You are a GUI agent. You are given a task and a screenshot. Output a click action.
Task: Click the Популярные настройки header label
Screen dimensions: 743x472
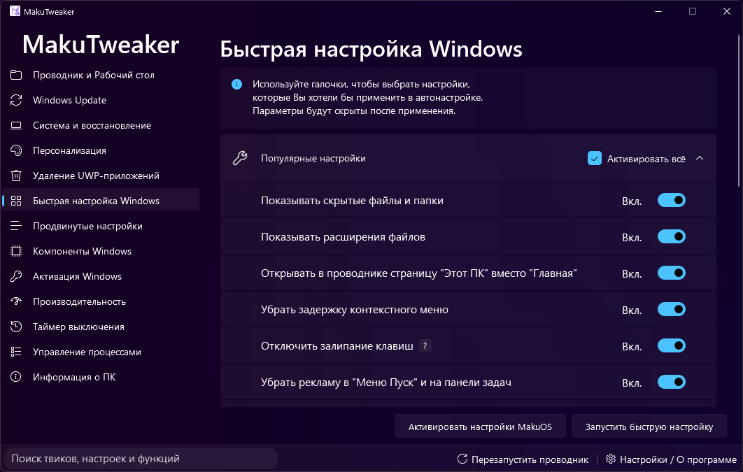coord(313,158)
